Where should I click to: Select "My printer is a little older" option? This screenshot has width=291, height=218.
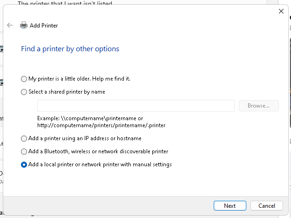[x=24, y=79]
